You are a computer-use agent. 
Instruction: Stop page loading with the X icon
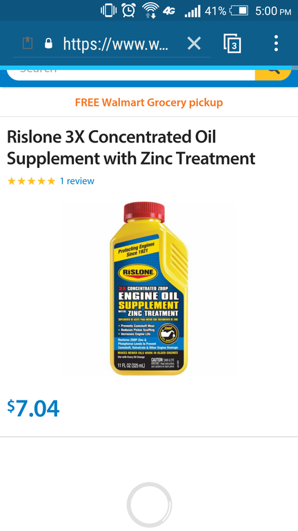(x=194, y=44)
